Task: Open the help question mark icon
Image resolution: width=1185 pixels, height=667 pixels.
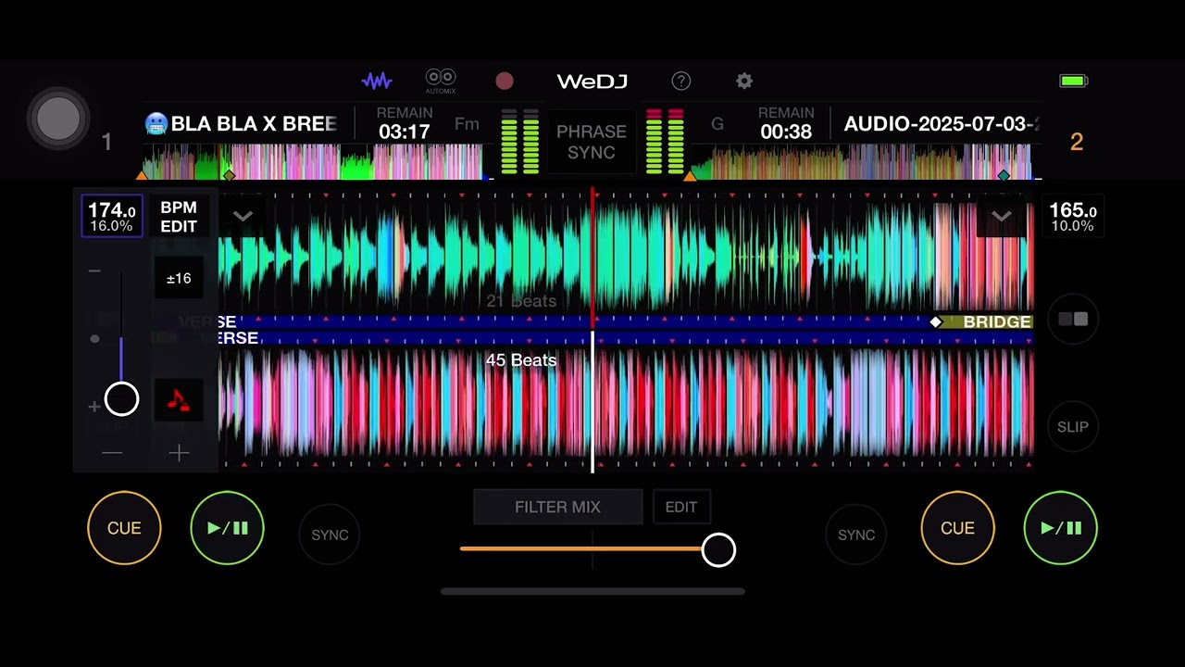Action: 681,82
